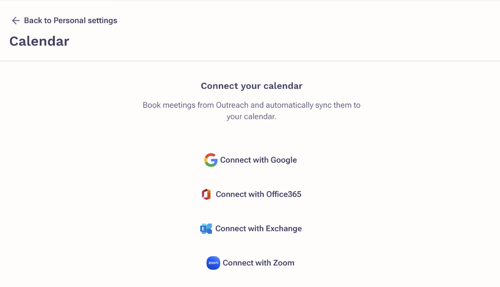Click the Calendar page title
The height and width of the screenshot is (287, 500).
point(39,41)
